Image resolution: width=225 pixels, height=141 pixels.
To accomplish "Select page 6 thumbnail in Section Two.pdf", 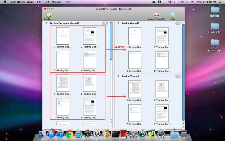I will click(162, 89).
